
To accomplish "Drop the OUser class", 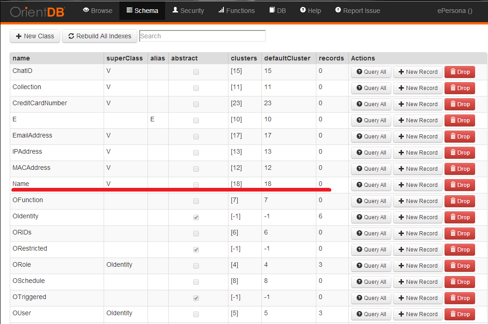I will coord(460,314).
